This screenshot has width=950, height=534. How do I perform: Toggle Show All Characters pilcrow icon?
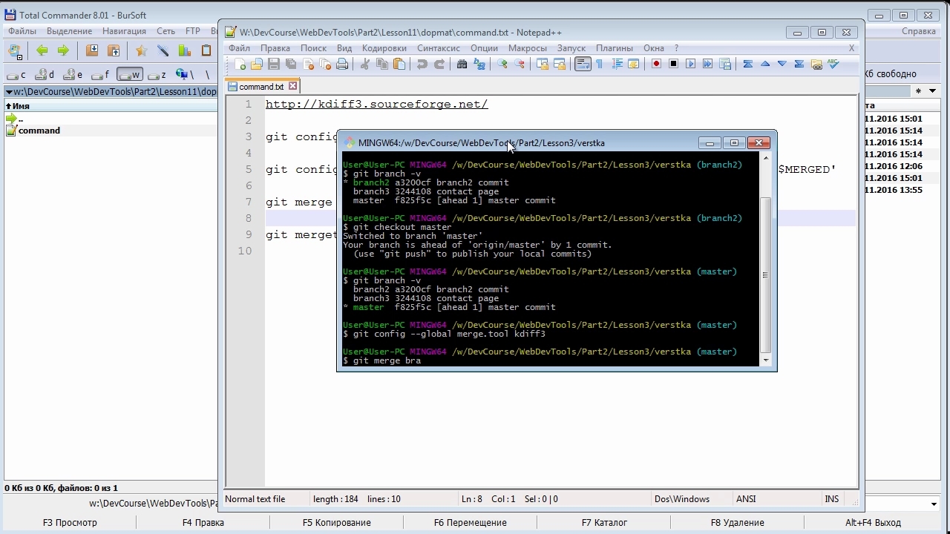600,65
